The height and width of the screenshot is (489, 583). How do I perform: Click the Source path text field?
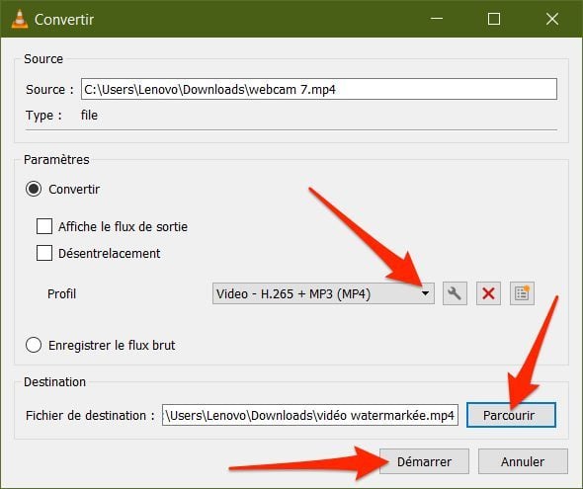[x=319, y=89]
